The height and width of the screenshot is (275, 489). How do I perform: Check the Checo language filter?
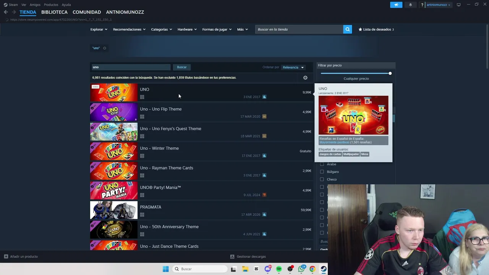[322, 180]
